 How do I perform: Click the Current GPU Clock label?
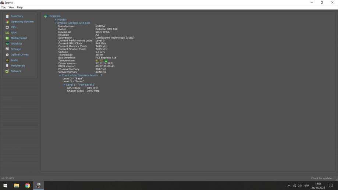pos(70,43)
